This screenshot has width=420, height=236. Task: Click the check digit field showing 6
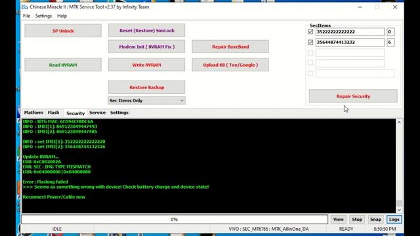pyautogui.click(x=390, y=42)
